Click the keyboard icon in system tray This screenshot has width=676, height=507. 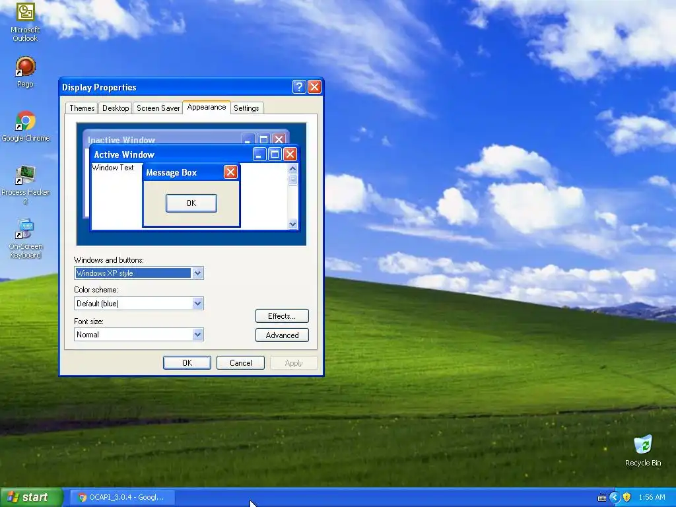pos(602,498)
